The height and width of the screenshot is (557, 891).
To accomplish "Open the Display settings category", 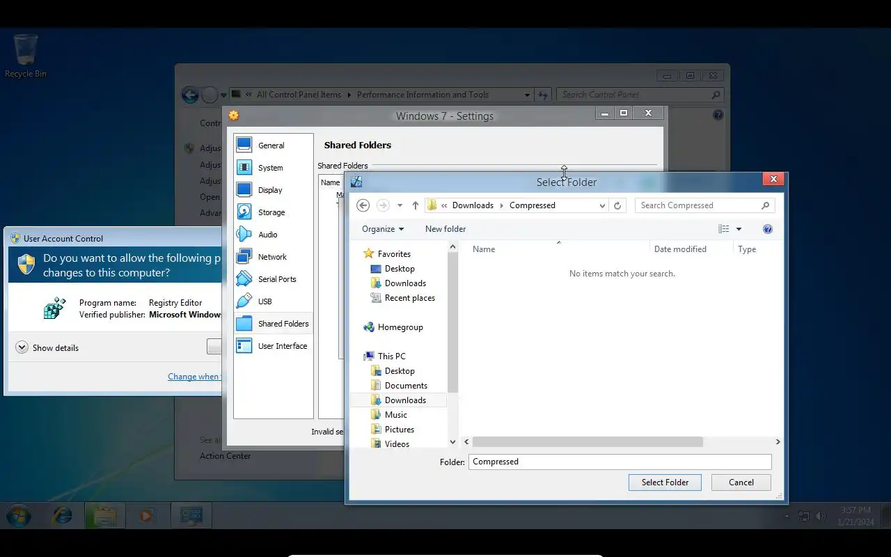I will 273,190.
